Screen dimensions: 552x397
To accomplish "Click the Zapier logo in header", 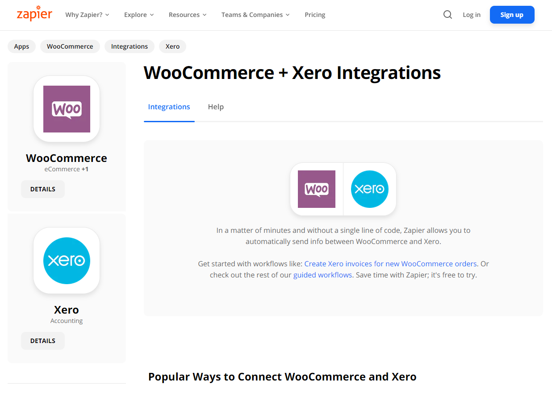I will pos(34,14).
